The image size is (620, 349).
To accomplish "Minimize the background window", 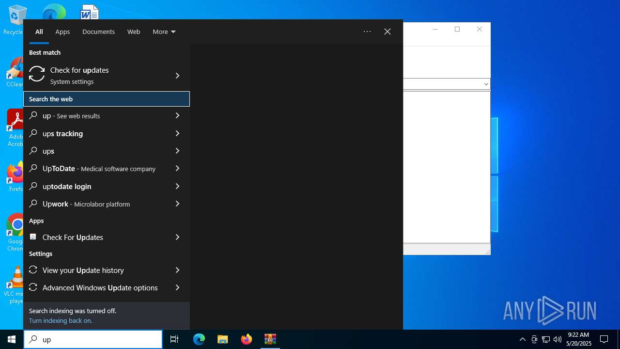I will (x=435, y=29).
